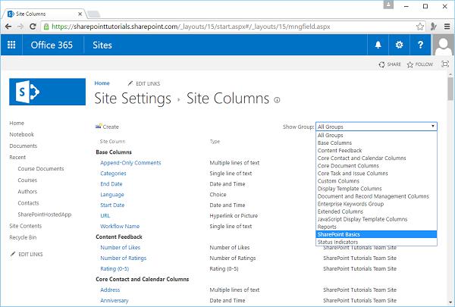Select Document and Record Management Columns option

(376, 196)
